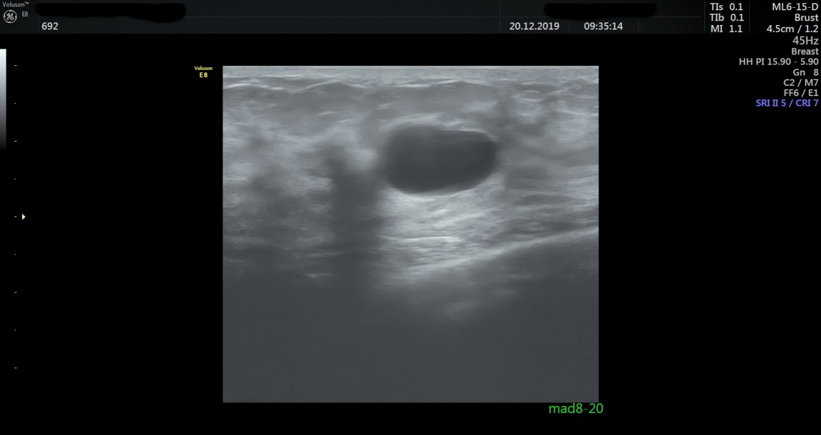The image size is (821, 435).
Task: Click the MI 1.1 value
Action: [727, 29]
